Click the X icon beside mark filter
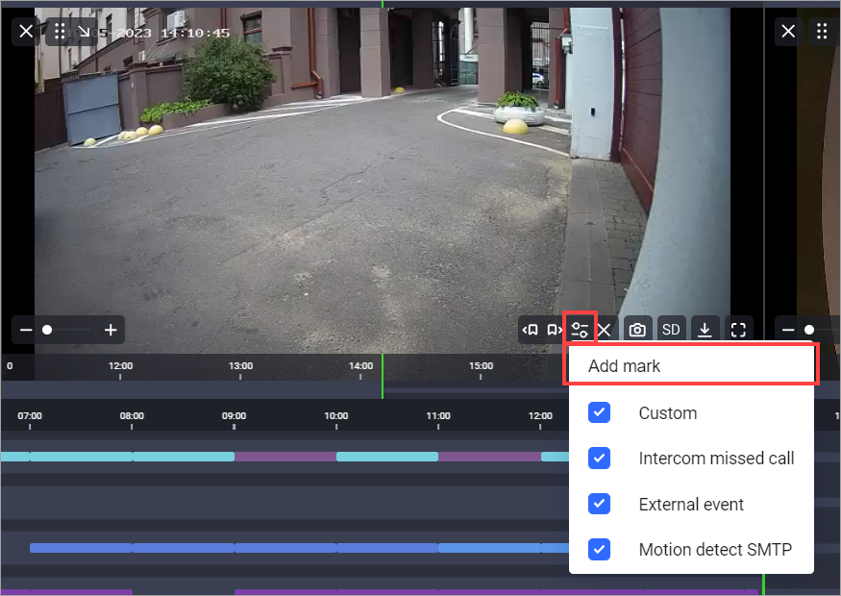 tap(605, 330)
